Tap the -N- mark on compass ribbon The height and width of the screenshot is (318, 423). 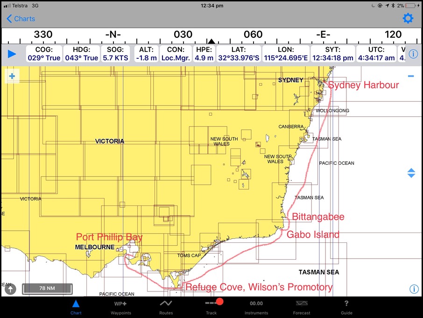pyautogui.click(x=113, y=35)
